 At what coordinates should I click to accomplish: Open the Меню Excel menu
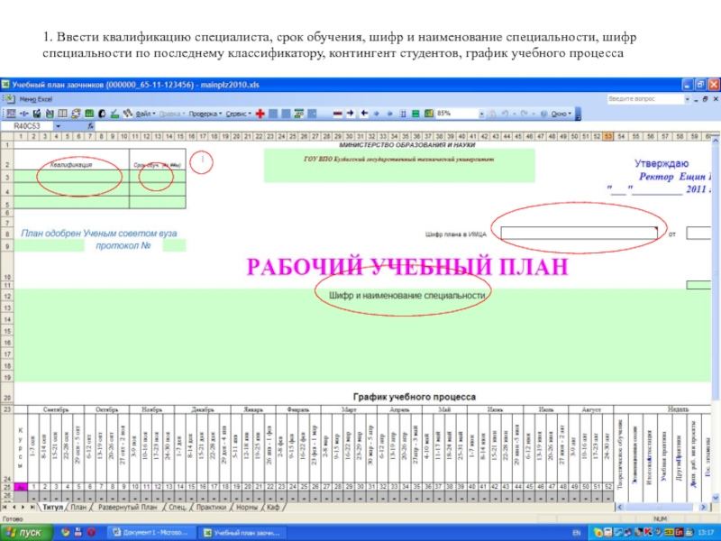click(36, 99)
